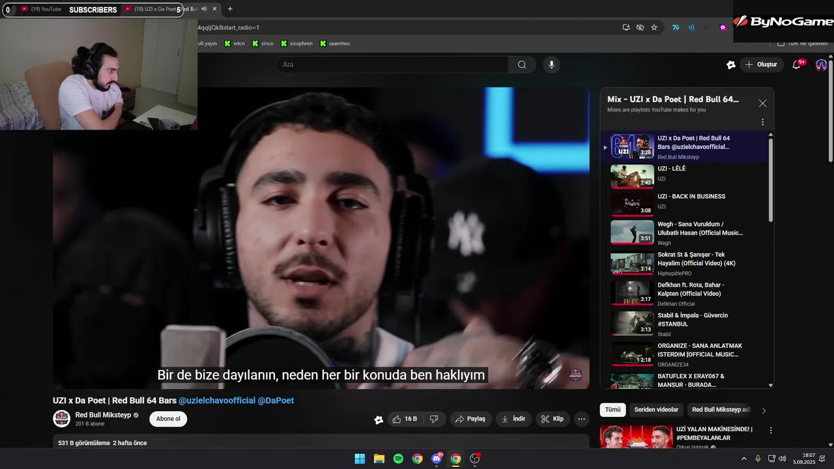The image size is (834, 469).
Task: Play Defkhan ft. Rota, Bahar - Kalpten
Action: [684, 294]
